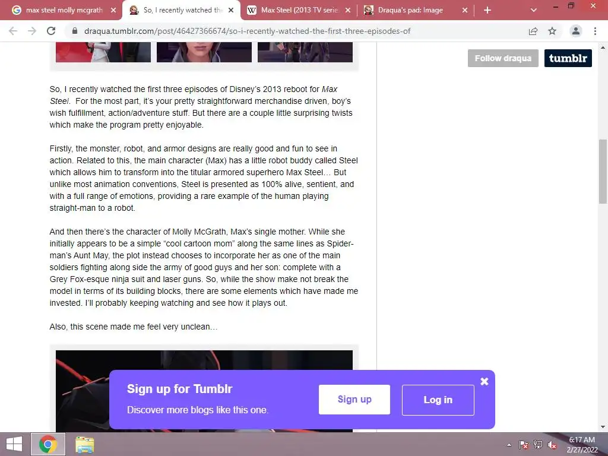Image resolution: width=608 pixels, height=456 pixels.
Task: Click the scrollbar down arrow
Action: (603, 427)
